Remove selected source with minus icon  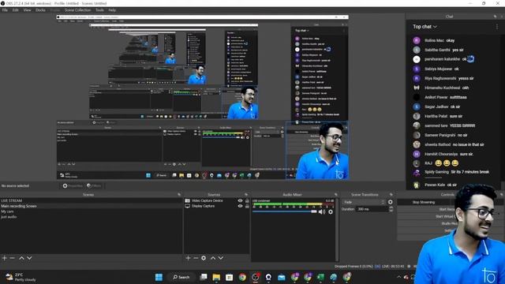[x=196, y=258]
